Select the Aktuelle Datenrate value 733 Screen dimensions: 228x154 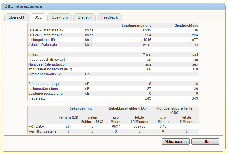coord(195,45)
